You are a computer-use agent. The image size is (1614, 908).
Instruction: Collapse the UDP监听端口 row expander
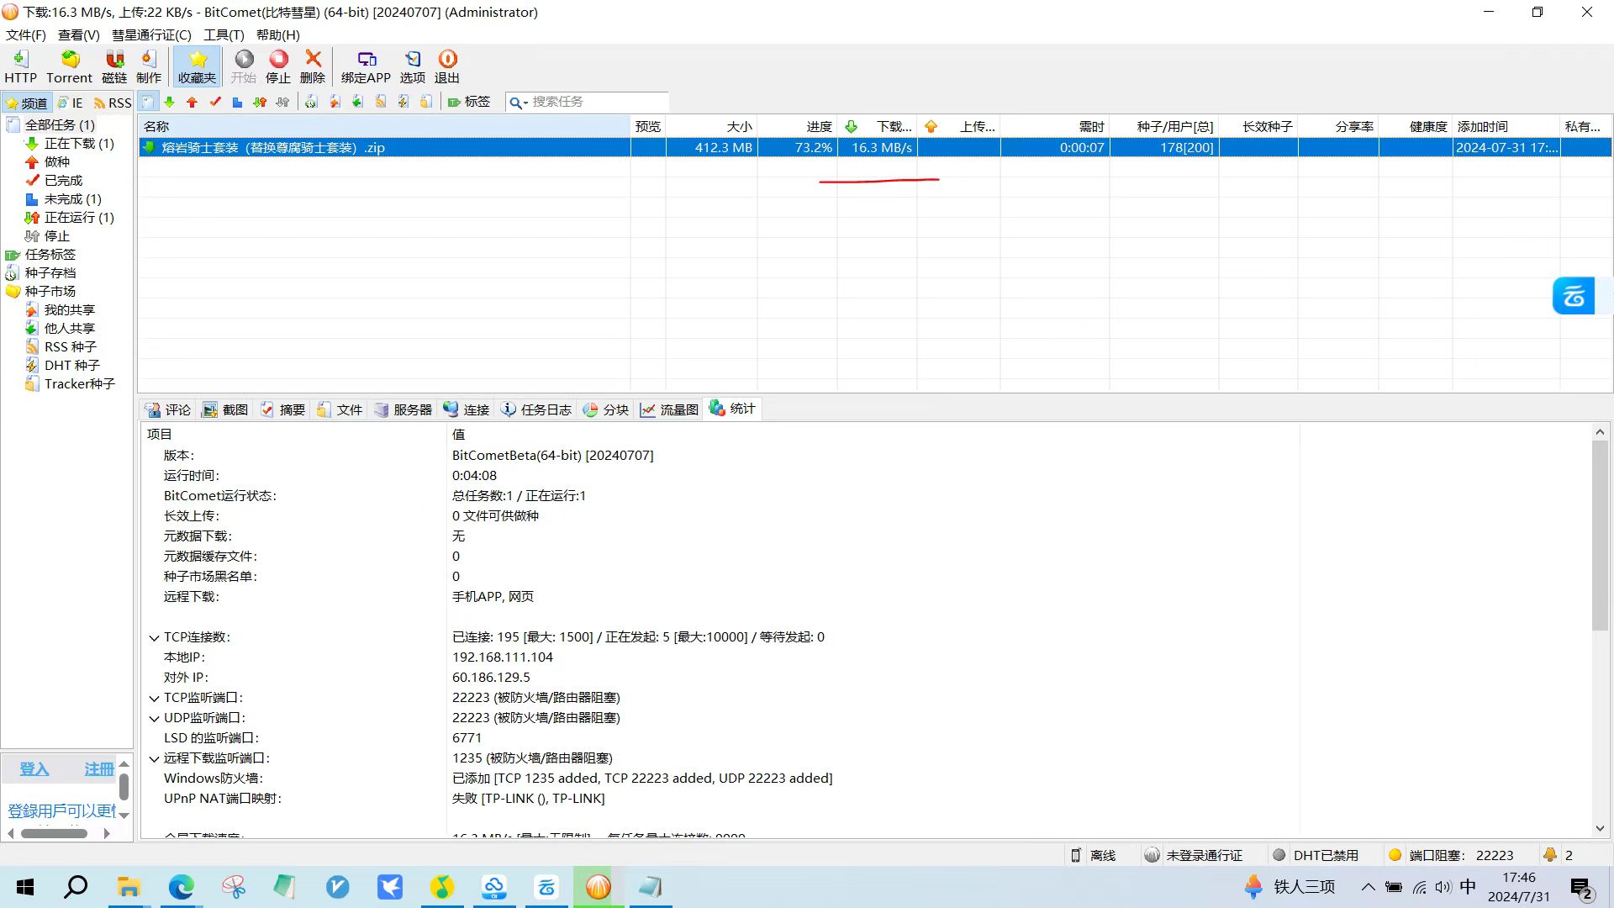pyautogui.click(x=154, y=719)
